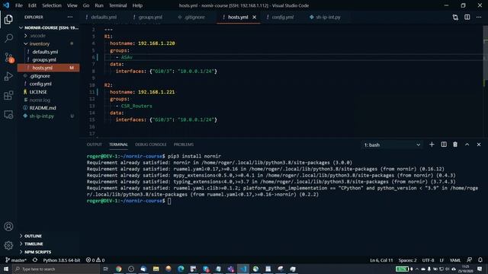Screen dimensions: 488x274
Task: Select Python 3.8.5 64-bit interpreter
Action: click(62, 260)
